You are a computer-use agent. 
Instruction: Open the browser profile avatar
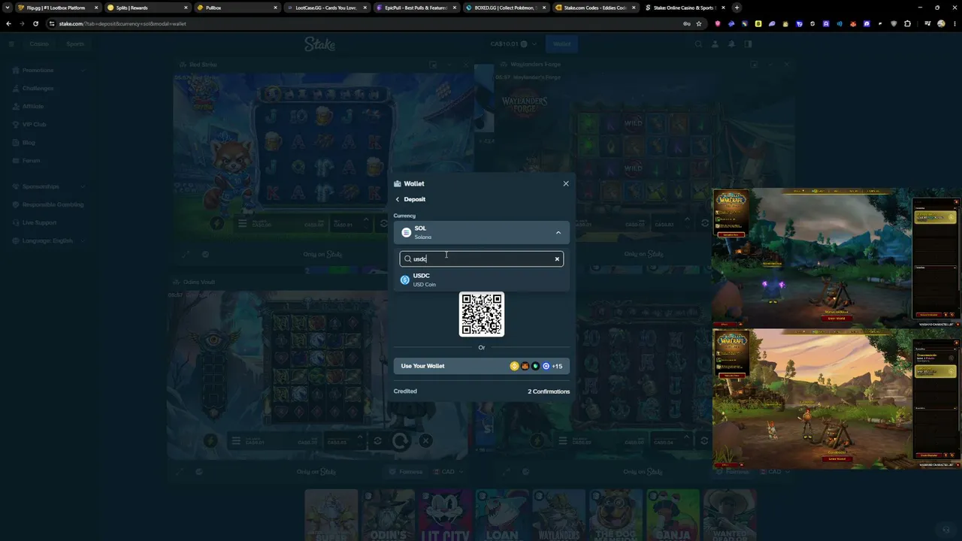coord(941,23)
